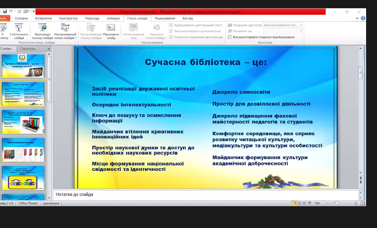Go to next slide using double-down arrows
This screenshot has width=377, height=228.
[x=361, y=182]
